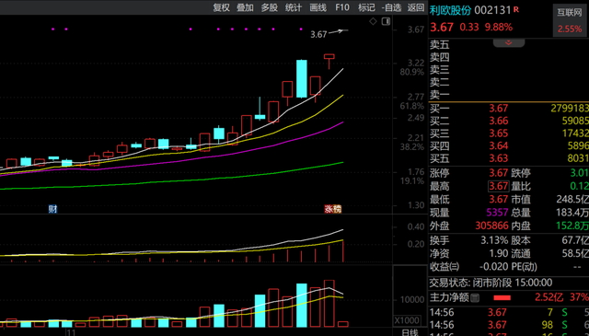Click the red R margin trading icon
Image resolution: width=589 pixels, height=336 pixels.
[x=516, y=9]
